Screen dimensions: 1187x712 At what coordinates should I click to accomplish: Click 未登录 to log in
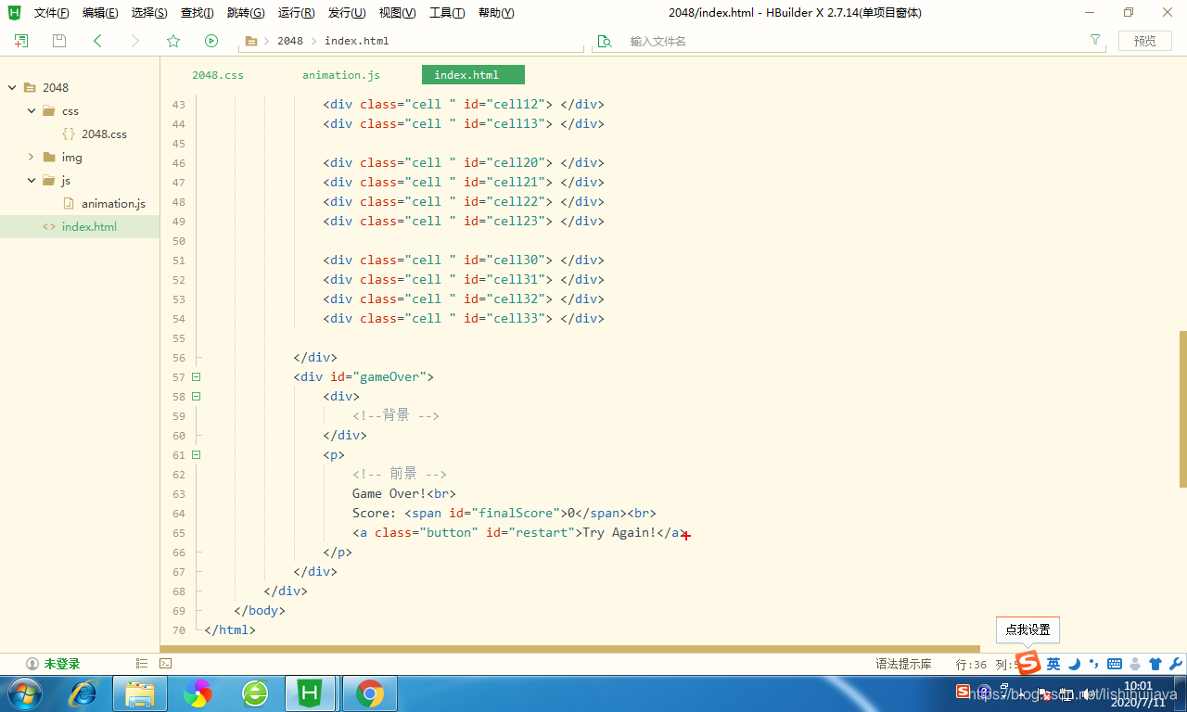point(61,664)
